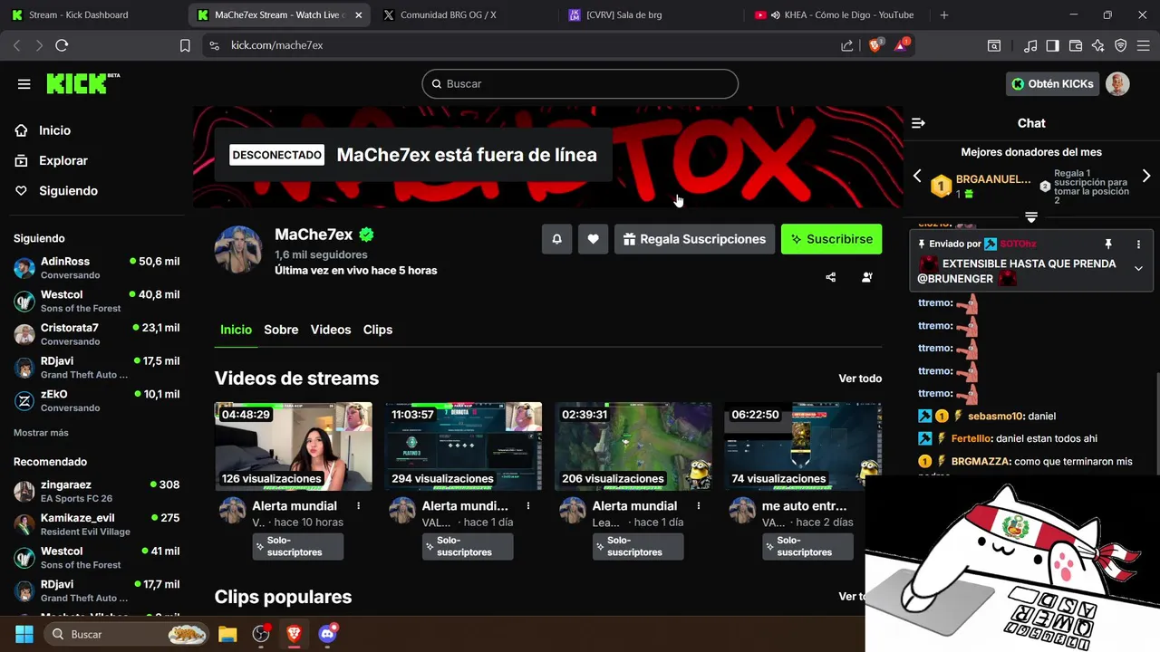Screen dimensions: 1160x652
Task: Open Explorar in sidebar
Action: coord(63,160)
